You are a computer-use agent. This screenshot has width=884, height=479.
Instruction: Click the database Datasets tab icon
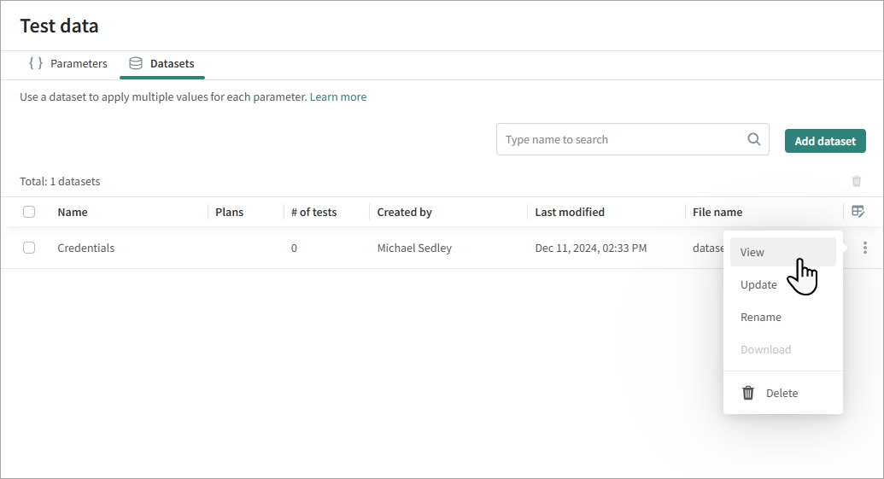click(x=135, y=63)
